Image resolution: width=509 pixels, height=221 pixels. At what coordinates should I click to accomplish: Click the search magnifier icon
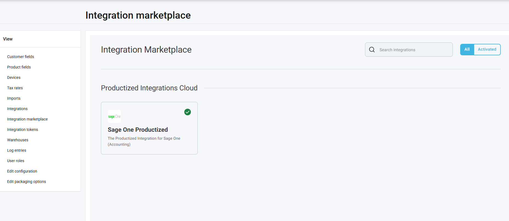[372, 50]
